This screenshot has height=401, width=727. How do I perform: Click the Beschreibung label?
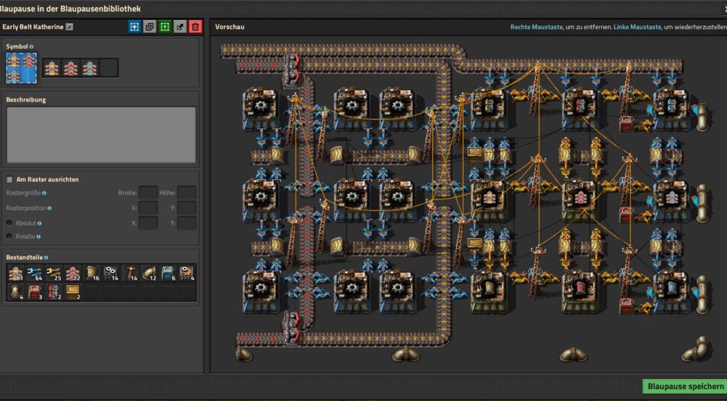tap(26, 100)
